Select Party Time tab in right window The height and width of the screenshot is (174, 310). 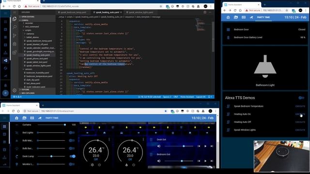click(263, 17)
